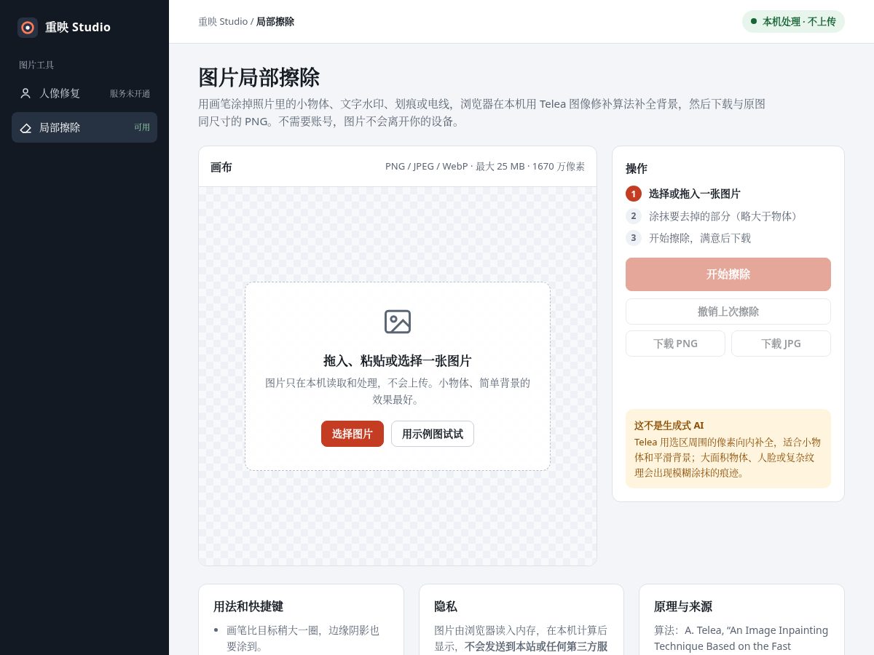Click the 局部擦除 breadcrumb text
This screenshot has width=874, height=655.
275,22
